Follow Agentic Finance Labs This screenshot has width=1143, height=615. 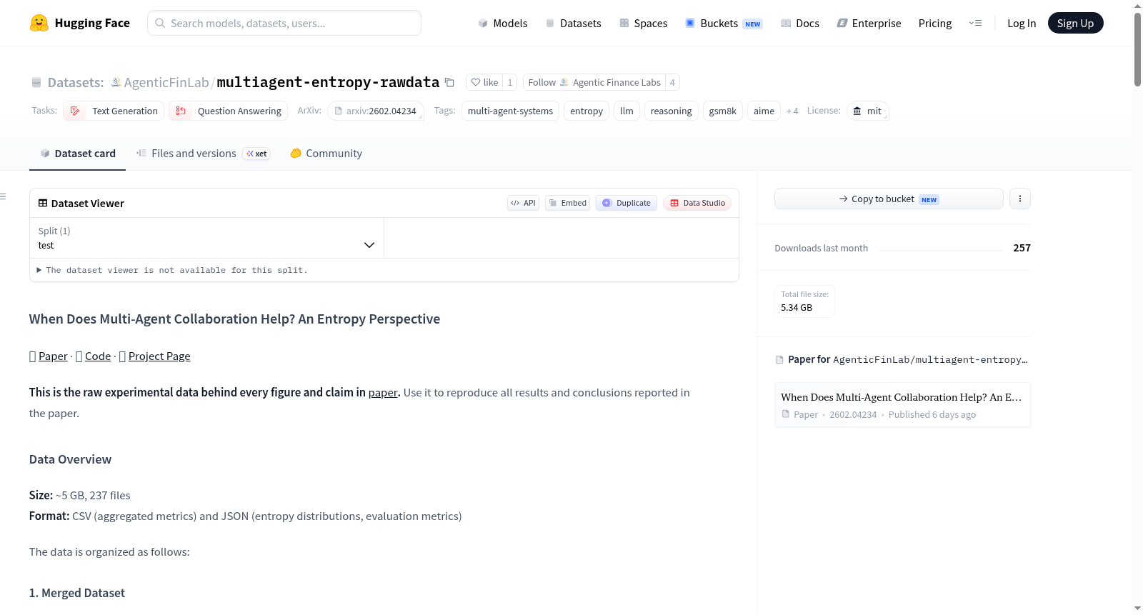pos(594,82)
